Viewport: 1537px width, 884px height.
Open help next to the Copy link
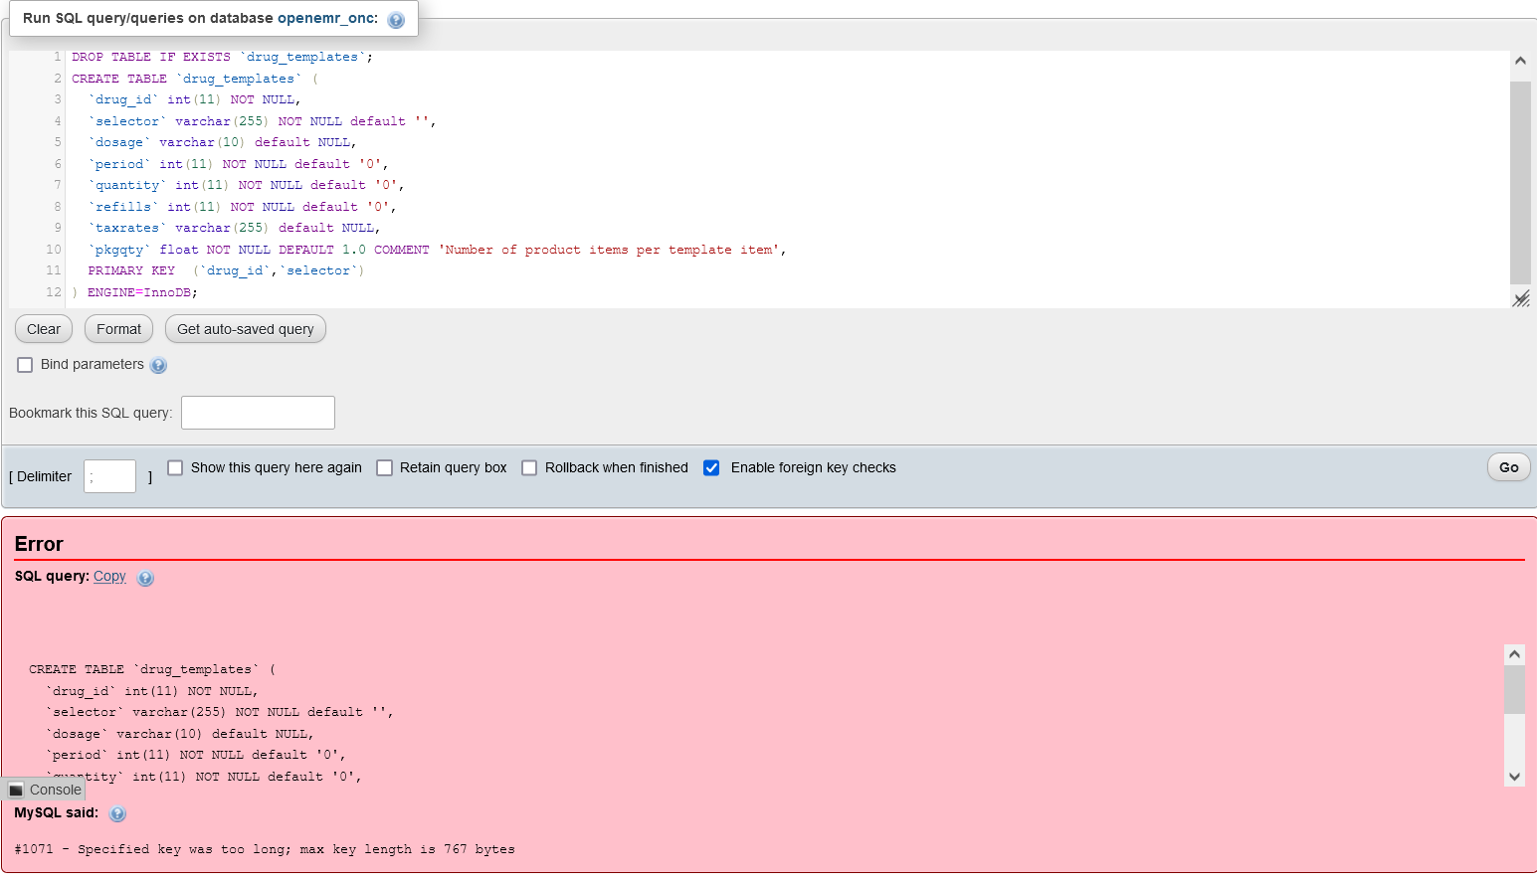pos(145,578)
